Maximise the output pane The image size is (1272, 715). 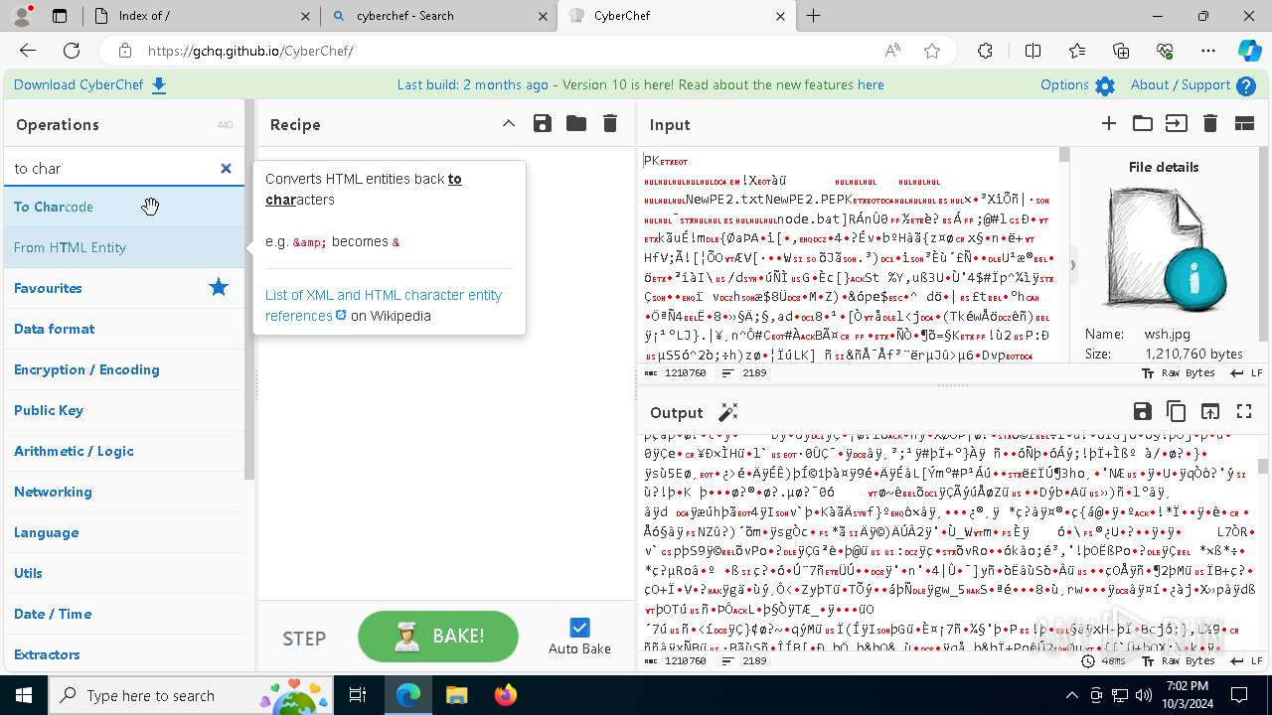1244,411
